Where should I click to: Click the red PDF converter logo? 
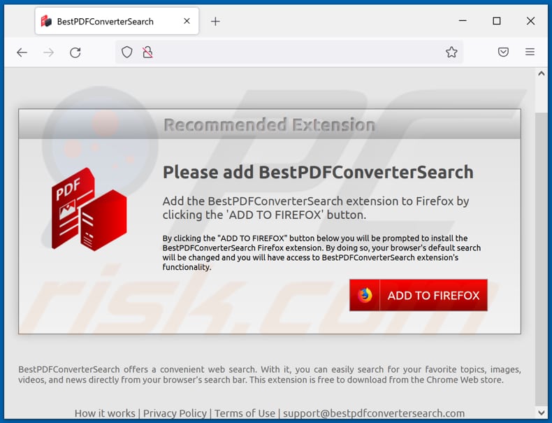(x=89, y=209)
